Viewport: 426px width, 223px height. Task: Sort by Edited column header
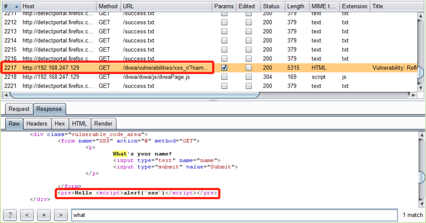248,6
